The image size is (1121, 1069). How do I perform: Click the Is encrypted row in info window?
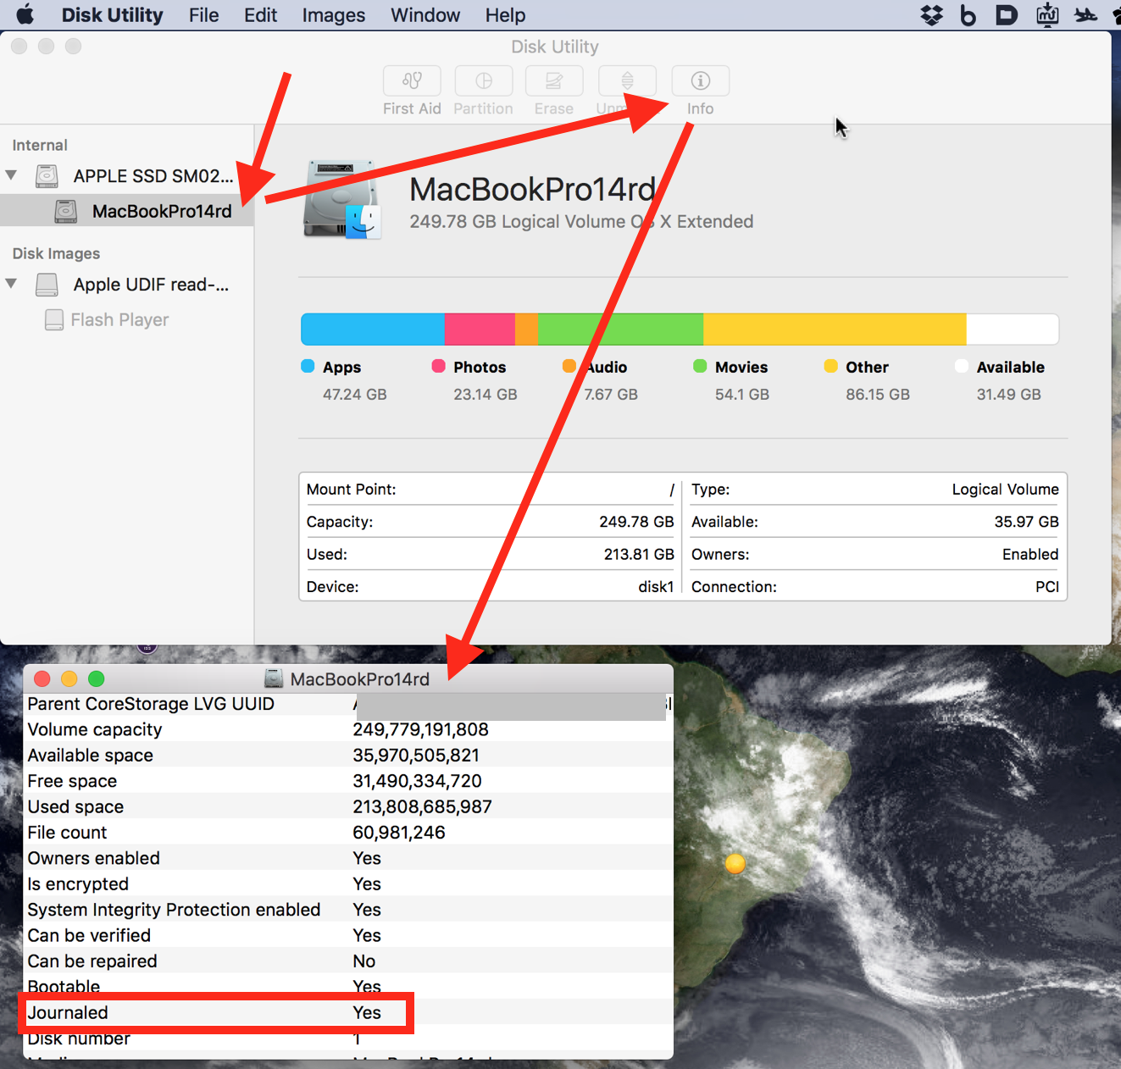[348, 883]
